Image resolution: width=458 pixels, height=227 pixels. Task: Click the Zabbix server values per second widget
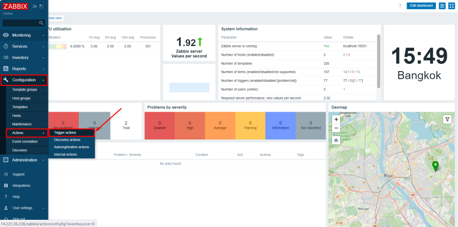coord(189,43)
